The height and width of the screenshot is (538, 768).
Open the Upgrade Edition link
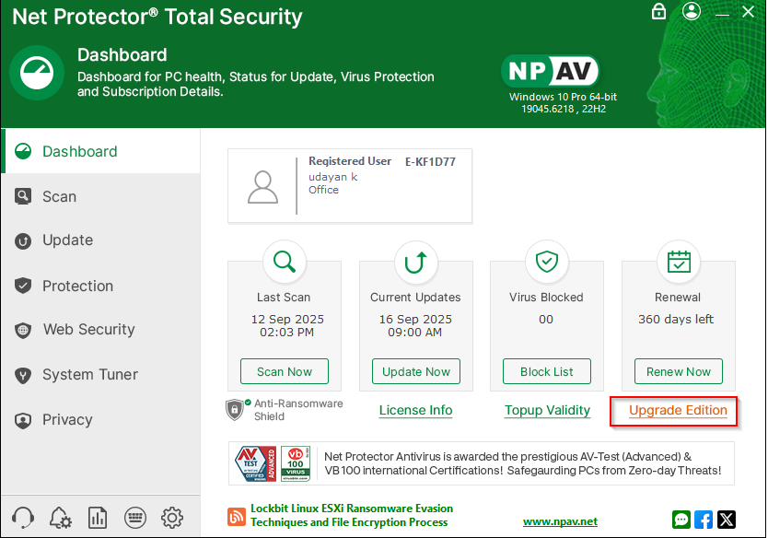(678, 410)
